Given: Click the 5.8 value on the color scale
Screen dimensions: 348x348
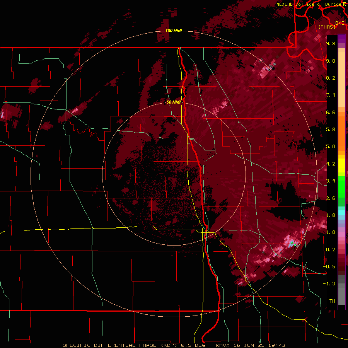Looking at the screenshot, I should 331,130.
